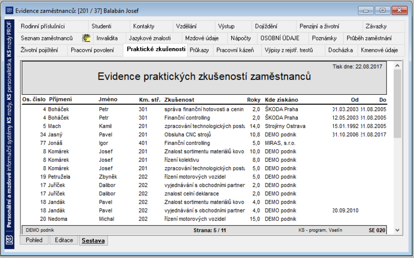Open the Poznámky tab
This screenshot has height=258, width=414.
click(x=326, y=38)
